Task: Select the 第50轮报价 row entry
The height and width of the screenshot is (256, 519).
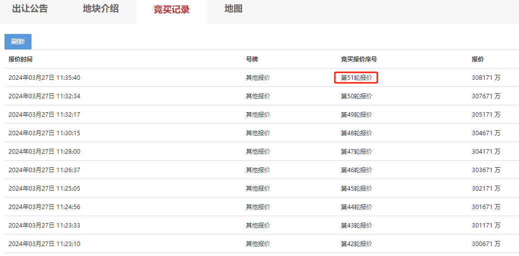Action: tap(356, 96)
